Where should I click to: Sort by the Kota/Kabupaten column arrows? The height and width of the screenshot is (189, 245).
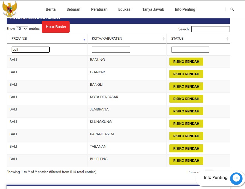point(164,39)
